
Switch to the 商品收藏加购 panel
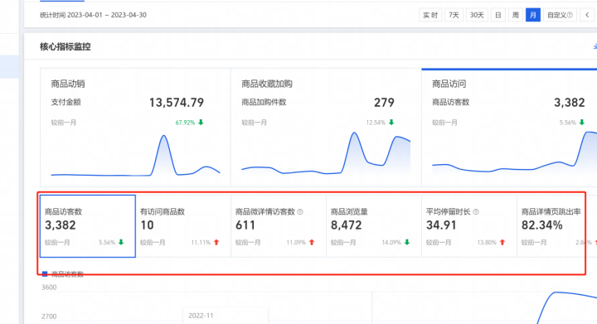[326, 128]
